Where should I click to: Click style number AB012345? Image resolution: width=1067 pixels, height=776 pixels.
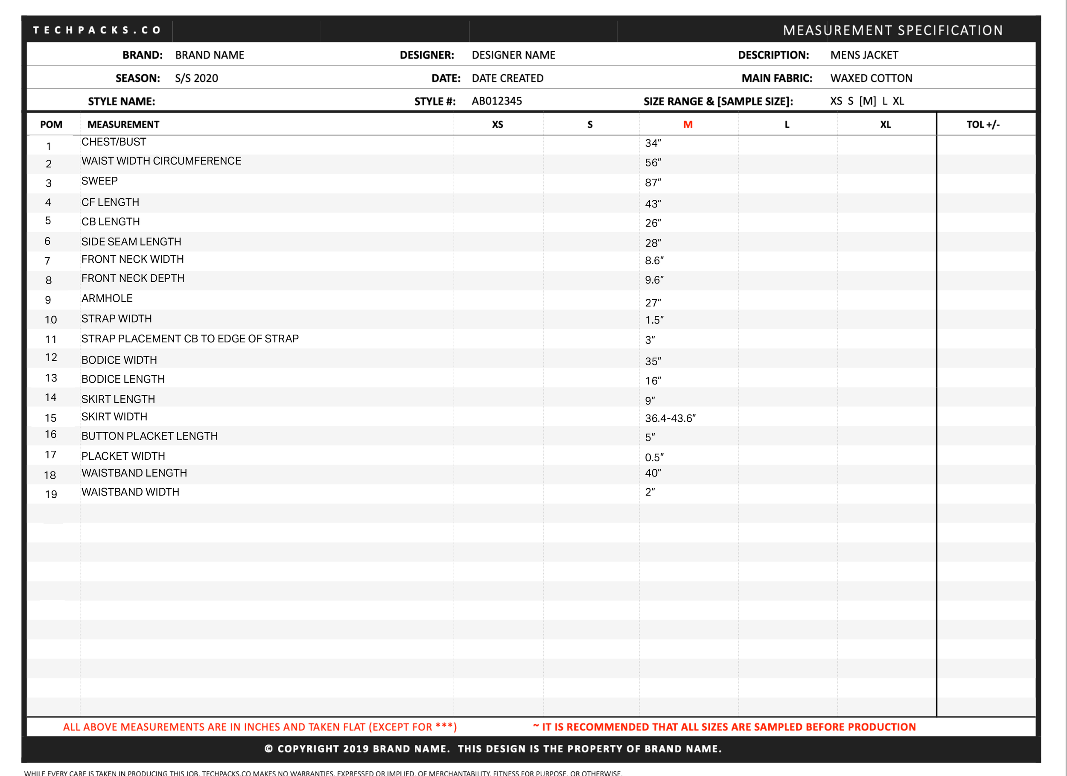pyautogui.click(x=496, y=101)
